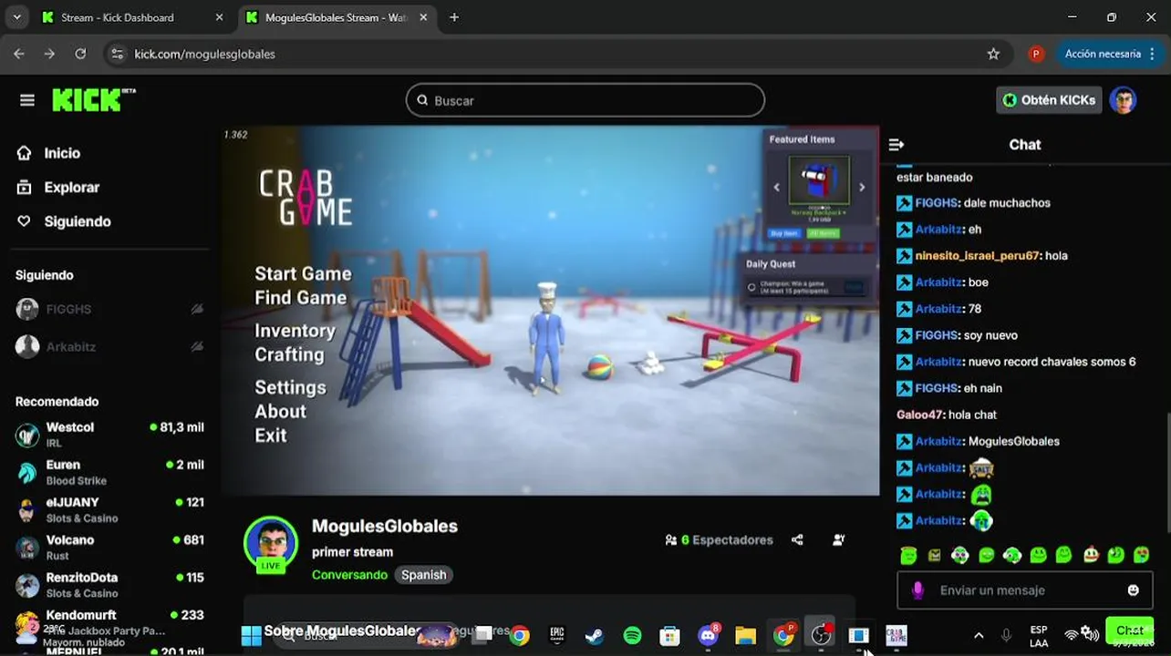Click Crafting in Crab Game menu
Screen dimensions: 1171x656
pos(289,354)
